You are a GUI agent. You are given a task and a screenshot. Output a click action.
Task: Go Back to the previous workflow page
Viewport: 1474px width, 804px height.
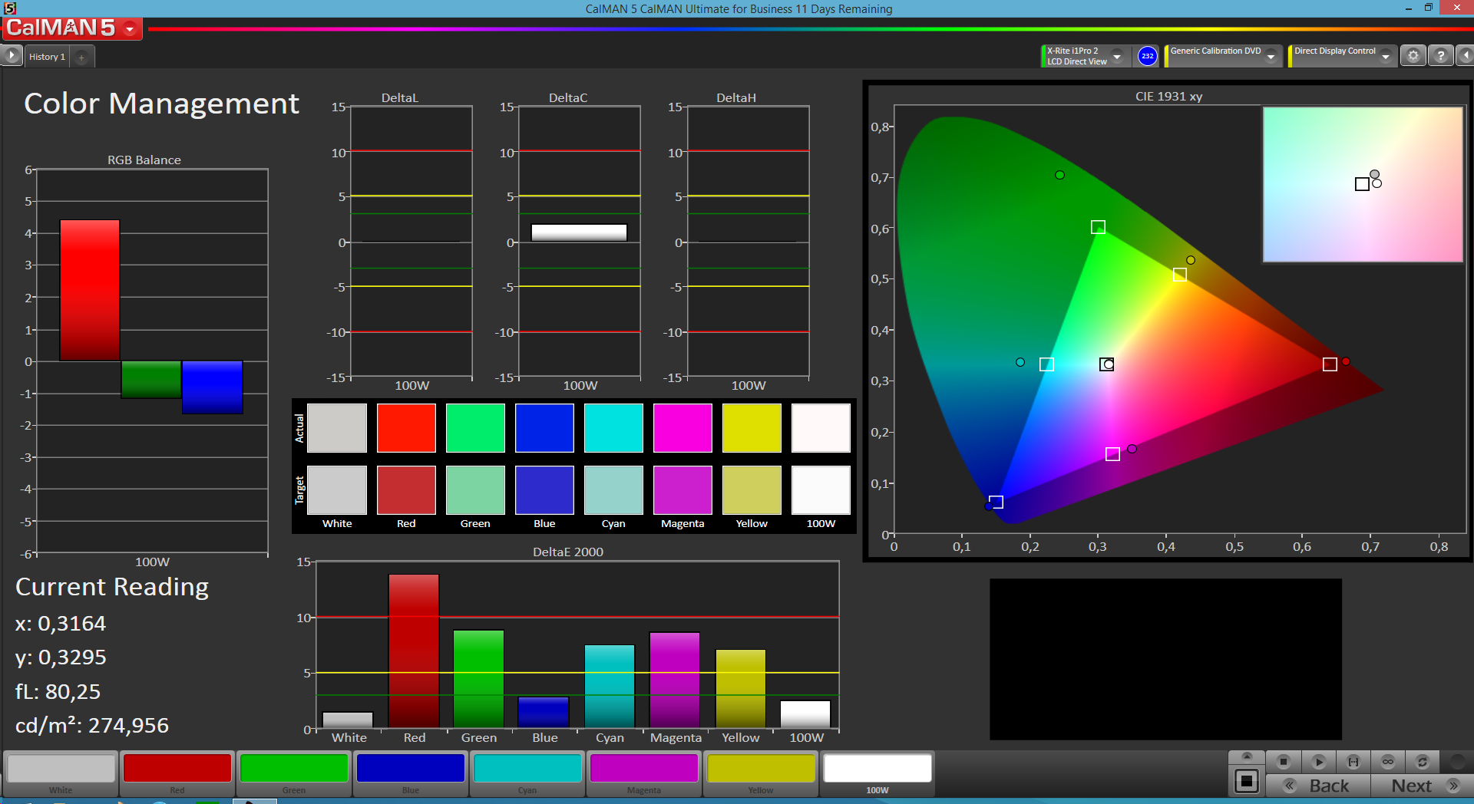[1318, 786]
